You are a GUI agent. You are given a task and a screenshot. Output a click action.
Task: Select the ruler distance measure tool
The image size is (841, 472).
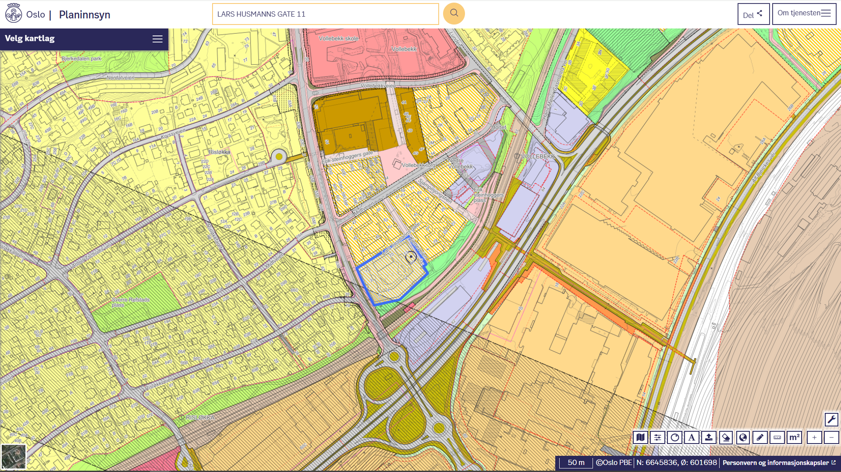coord(777,437)
